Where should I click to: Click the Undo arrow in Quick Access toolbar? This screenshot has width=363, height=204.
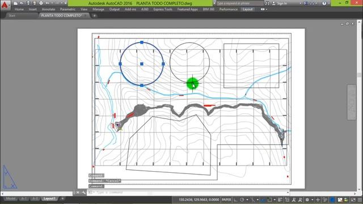point(48,3)
